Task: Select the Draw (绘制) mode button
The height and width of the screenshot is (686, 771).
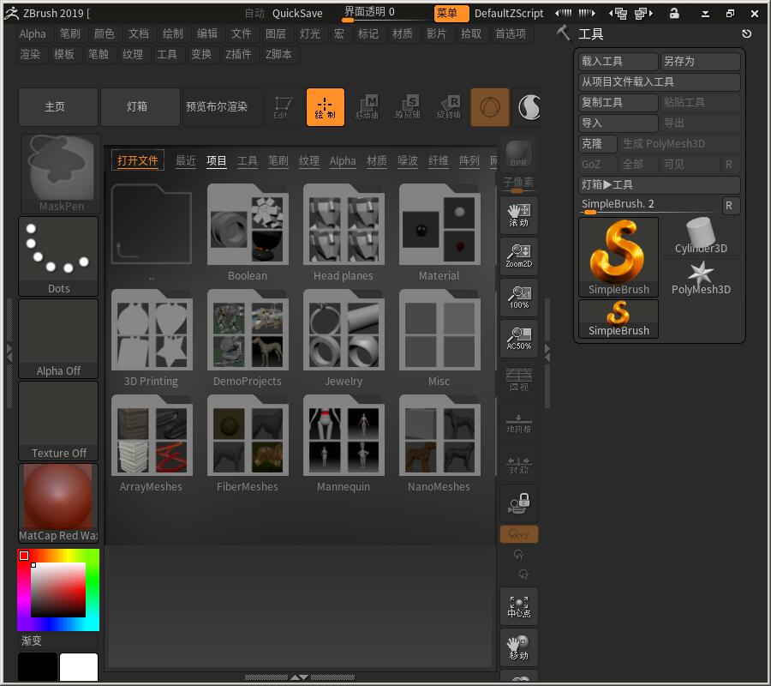Action: [x=325, y=107]
